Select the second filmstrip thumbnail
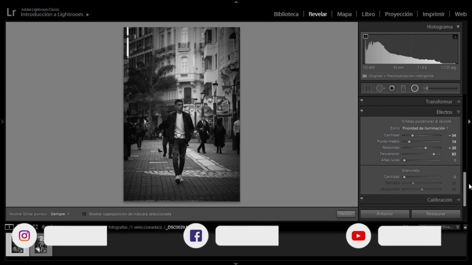 41,245
